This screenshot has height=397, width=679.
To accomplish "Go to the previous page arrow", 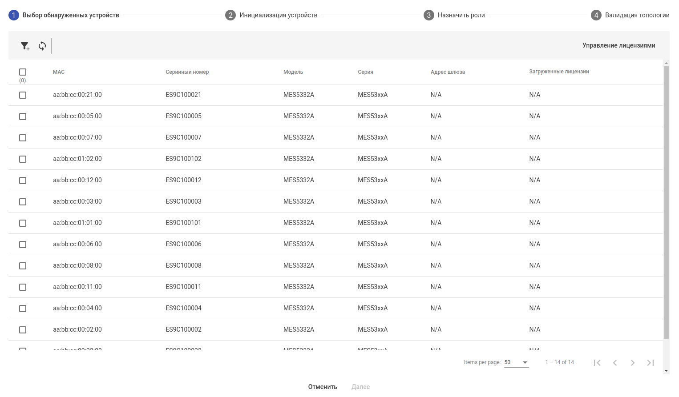I will coord(615,363).
